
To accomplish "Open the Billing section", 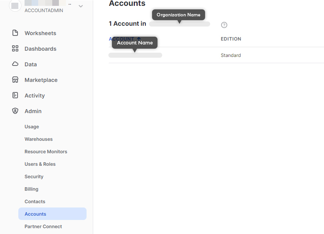I will point(31,189).
